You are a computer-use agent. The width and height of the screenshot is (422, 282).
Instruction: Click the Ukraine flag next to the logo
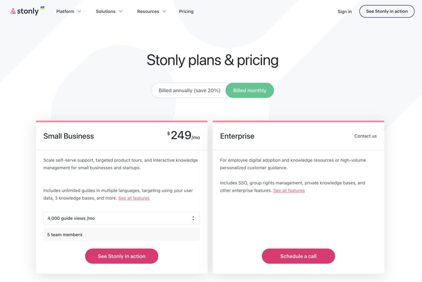42,8
